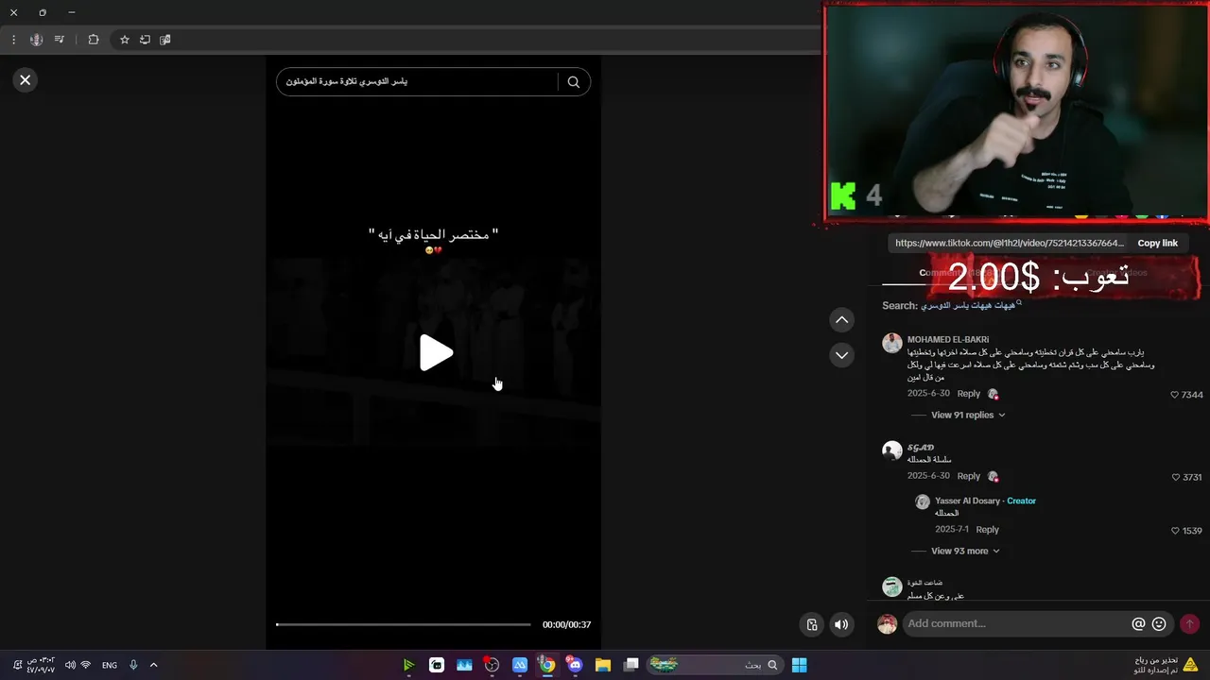1210x680 pixels.
Task: Click the search magnifier icon above video
Action: 573,82
